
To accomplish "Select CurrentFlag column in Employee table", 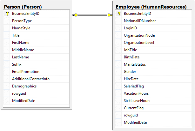I will [x=133, y=108].
